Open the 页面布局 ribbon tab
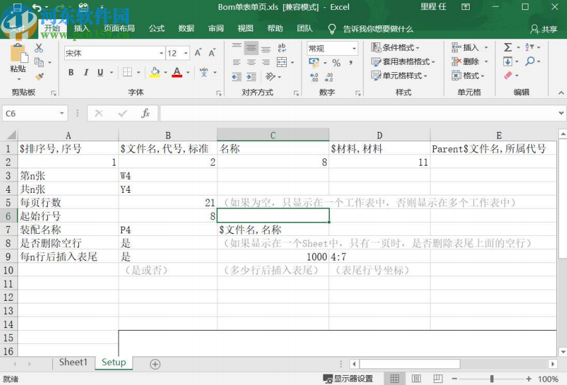 119,28
